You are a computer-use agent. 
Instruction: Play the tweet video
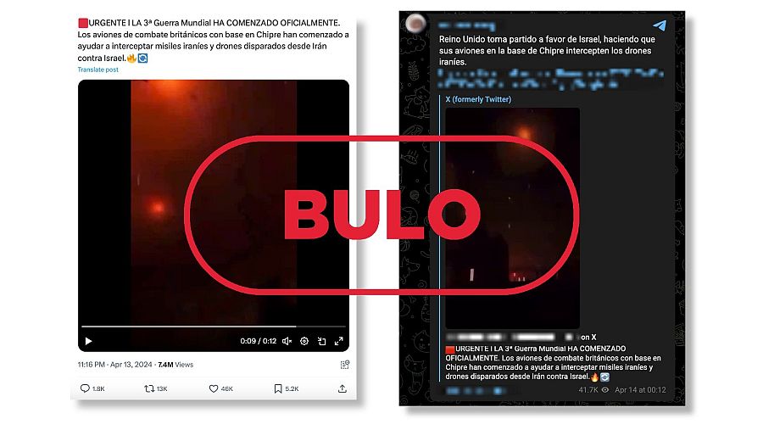(88, 341)
